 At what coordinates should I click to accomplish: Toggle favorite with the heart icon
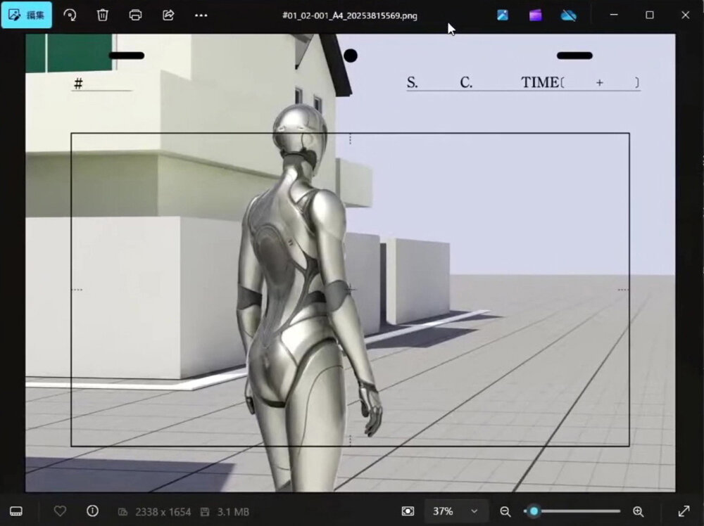(60, 511)
